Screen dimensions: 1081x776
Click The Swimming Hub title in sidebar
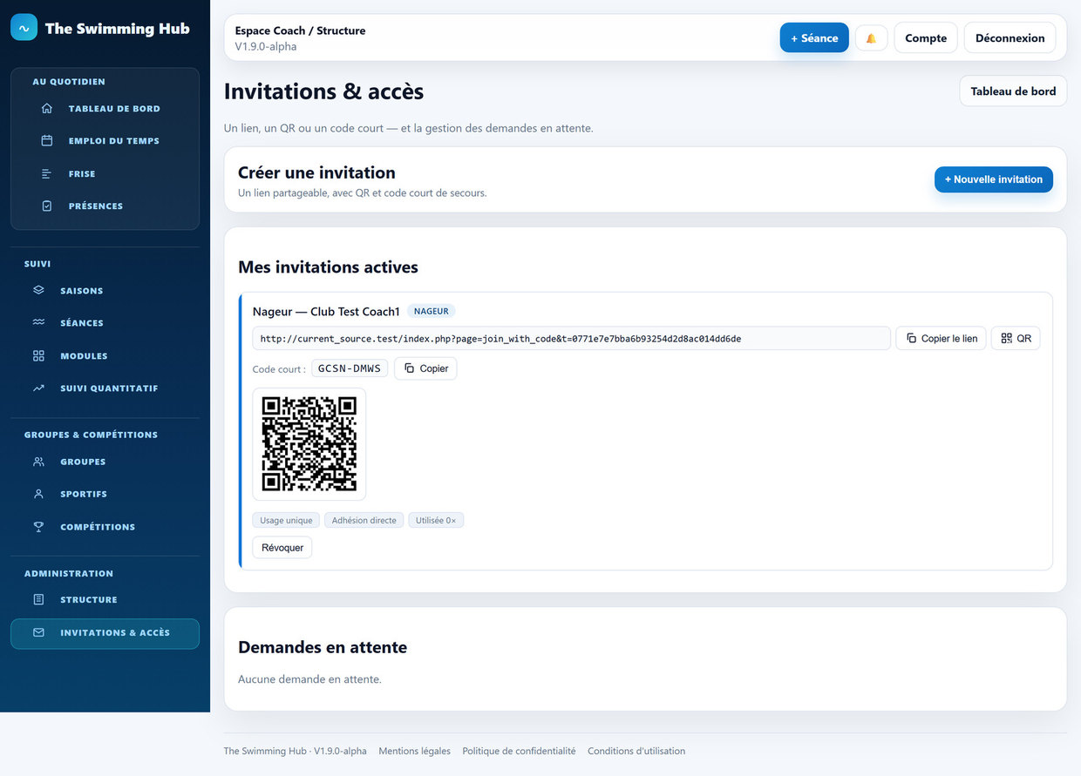point(117,29)
